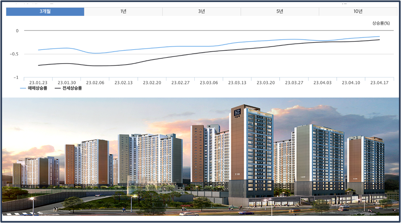Image resolution: width=401 pixels, height=223 pixels.
Task: Switch to the 3년 period tab
Action: click(201, 11)
